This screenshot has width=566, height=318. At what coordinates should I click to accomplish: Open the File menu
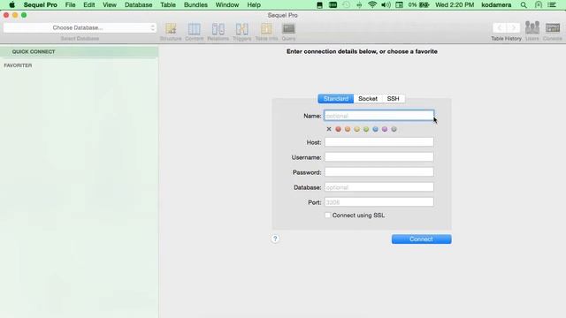(x=71, y=5)
